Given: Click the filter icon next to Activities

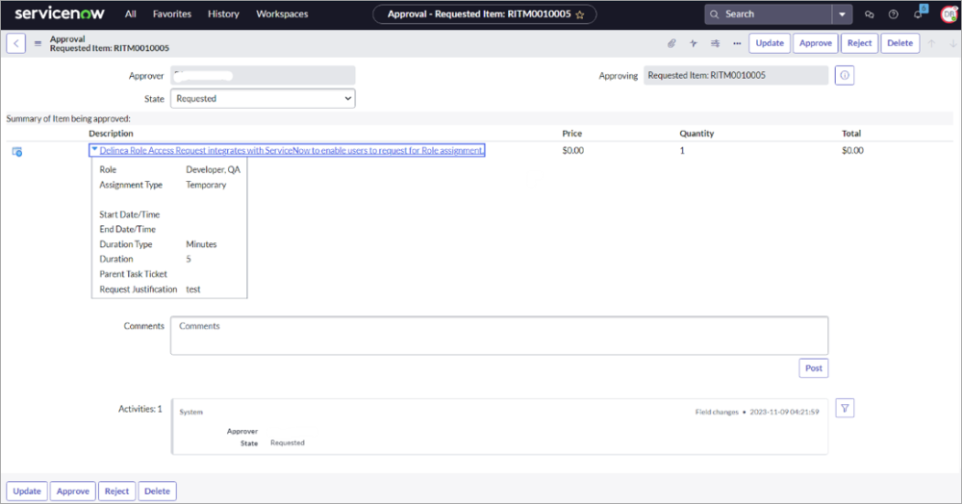Looking at the screenshot, I should point(844,409).
